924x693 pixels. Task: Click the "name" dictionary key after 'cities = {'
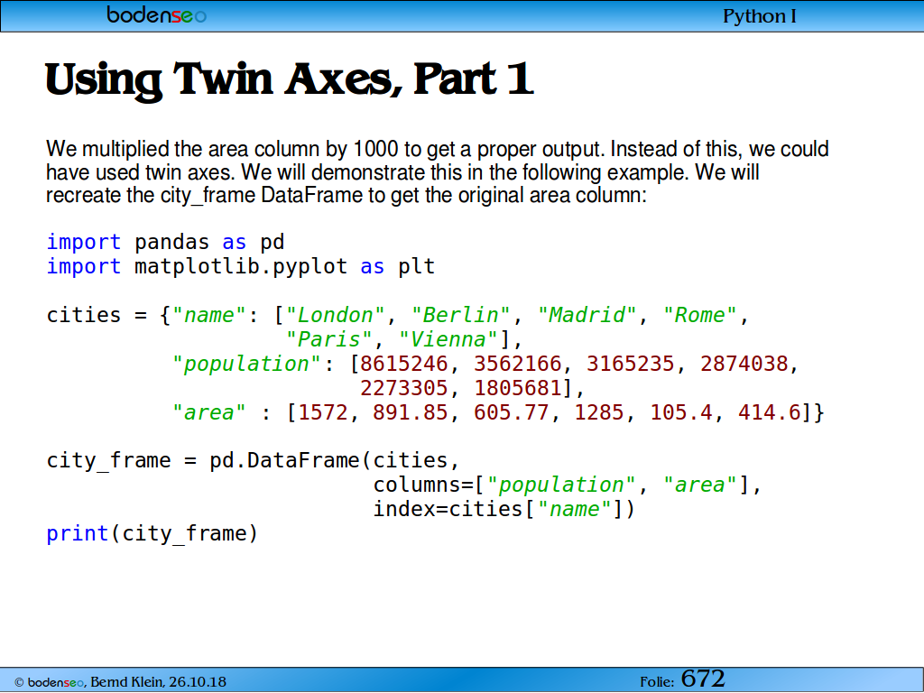pyautogui.click(x=208, y=315)
